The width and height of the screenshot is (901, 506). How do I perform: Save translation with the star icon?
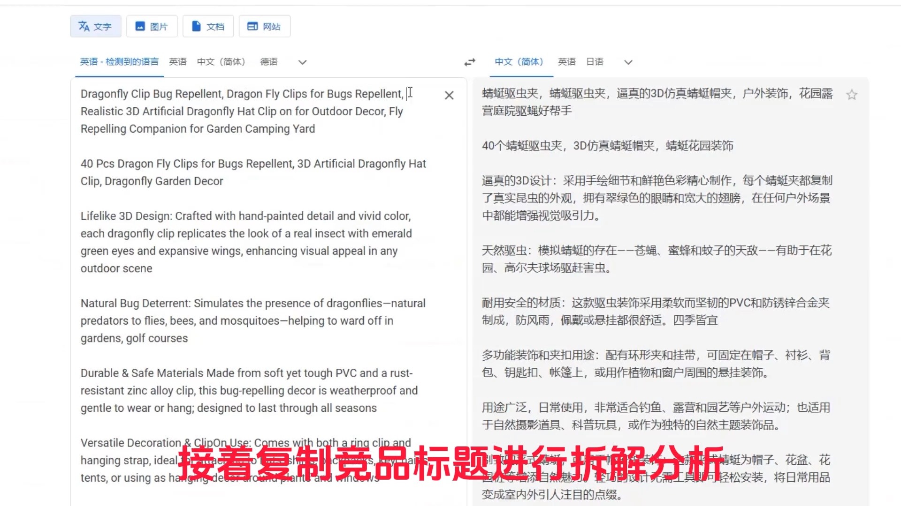point(852,95)
